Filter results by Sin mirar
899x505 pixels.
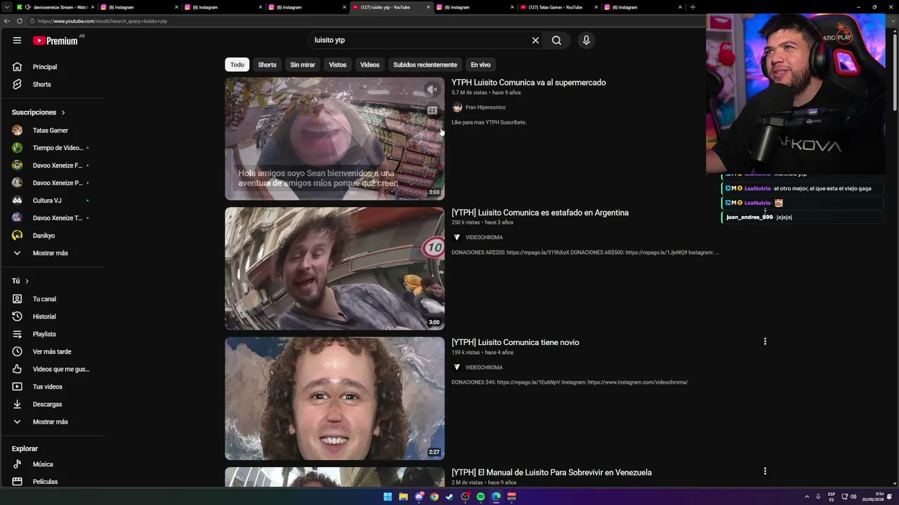pyautogui.click(x=303, y=65)
